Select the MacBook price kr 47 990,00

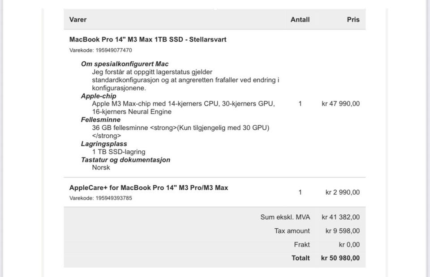coord(340,104)
